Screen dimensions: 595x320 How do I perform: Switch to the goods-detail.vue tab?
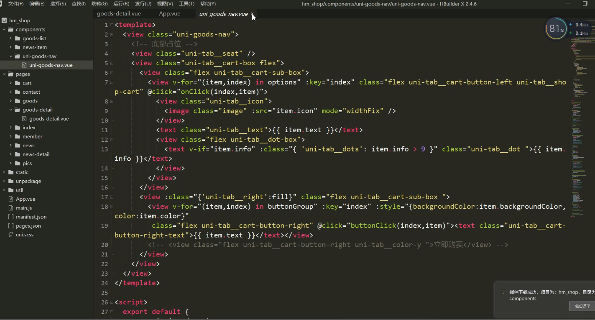pos(119,14)
